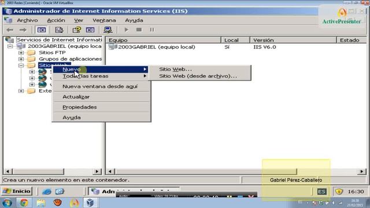The width and height of the screenshot is (370, 208).
Task: Open Internet Explorer from quick launch
Action: tap(47, 191)
